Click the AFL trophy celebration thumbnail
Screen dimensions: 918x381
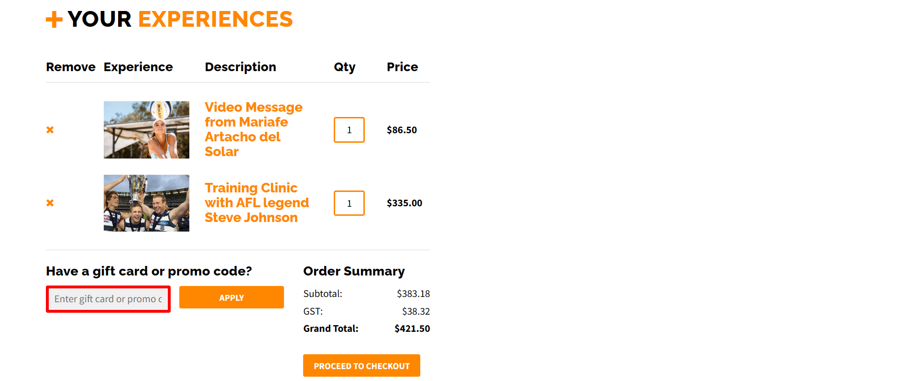146,203
